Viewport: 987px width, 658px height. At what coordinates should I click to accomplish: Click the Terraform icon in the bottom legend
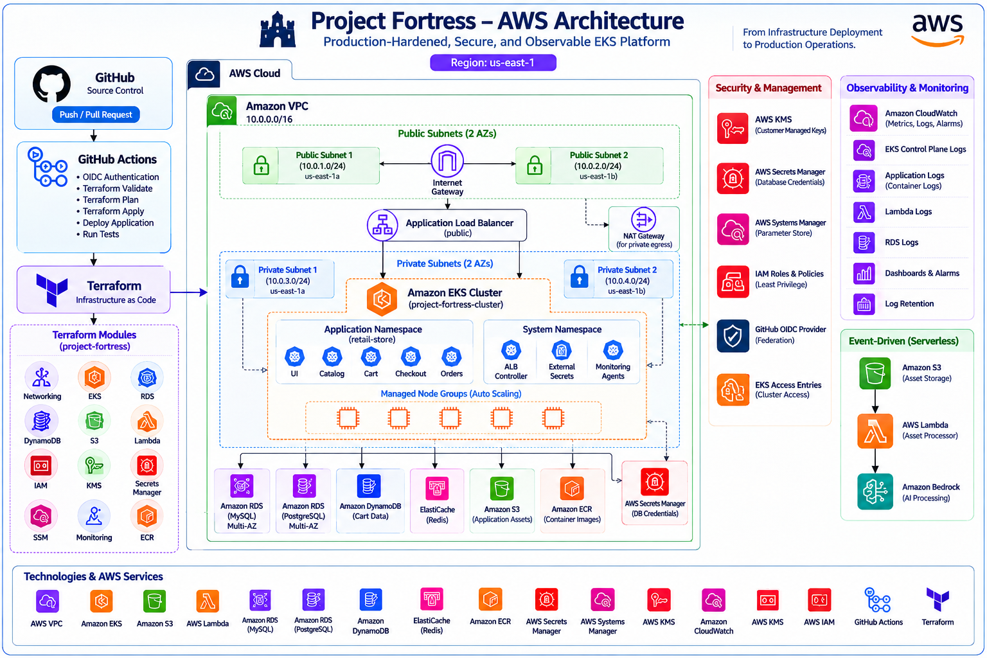coord(938,600)
